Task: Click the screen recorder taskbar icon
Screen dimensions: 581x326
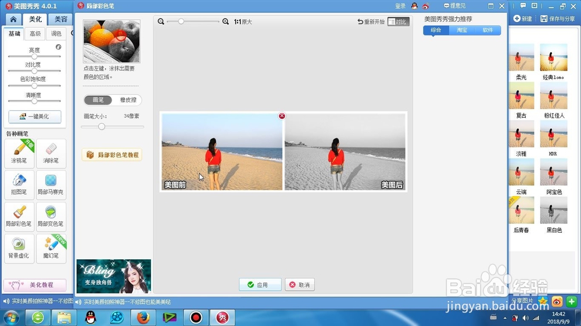Action: click(x=196, y=317)
